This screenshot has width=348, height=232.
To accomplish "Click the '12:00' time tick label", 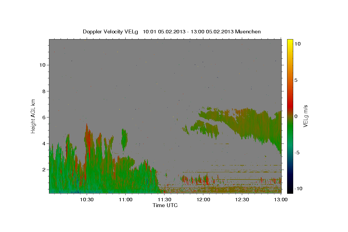I will (x=203, y=200).
